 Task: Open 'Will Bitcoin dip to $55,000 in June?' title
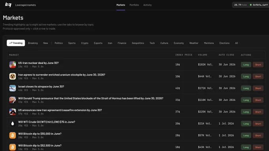click(x=40, y=134)
